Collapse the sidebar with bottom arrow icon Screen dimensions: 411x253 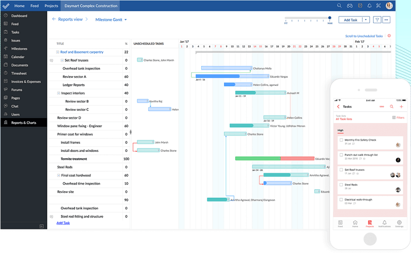[42, 226]
